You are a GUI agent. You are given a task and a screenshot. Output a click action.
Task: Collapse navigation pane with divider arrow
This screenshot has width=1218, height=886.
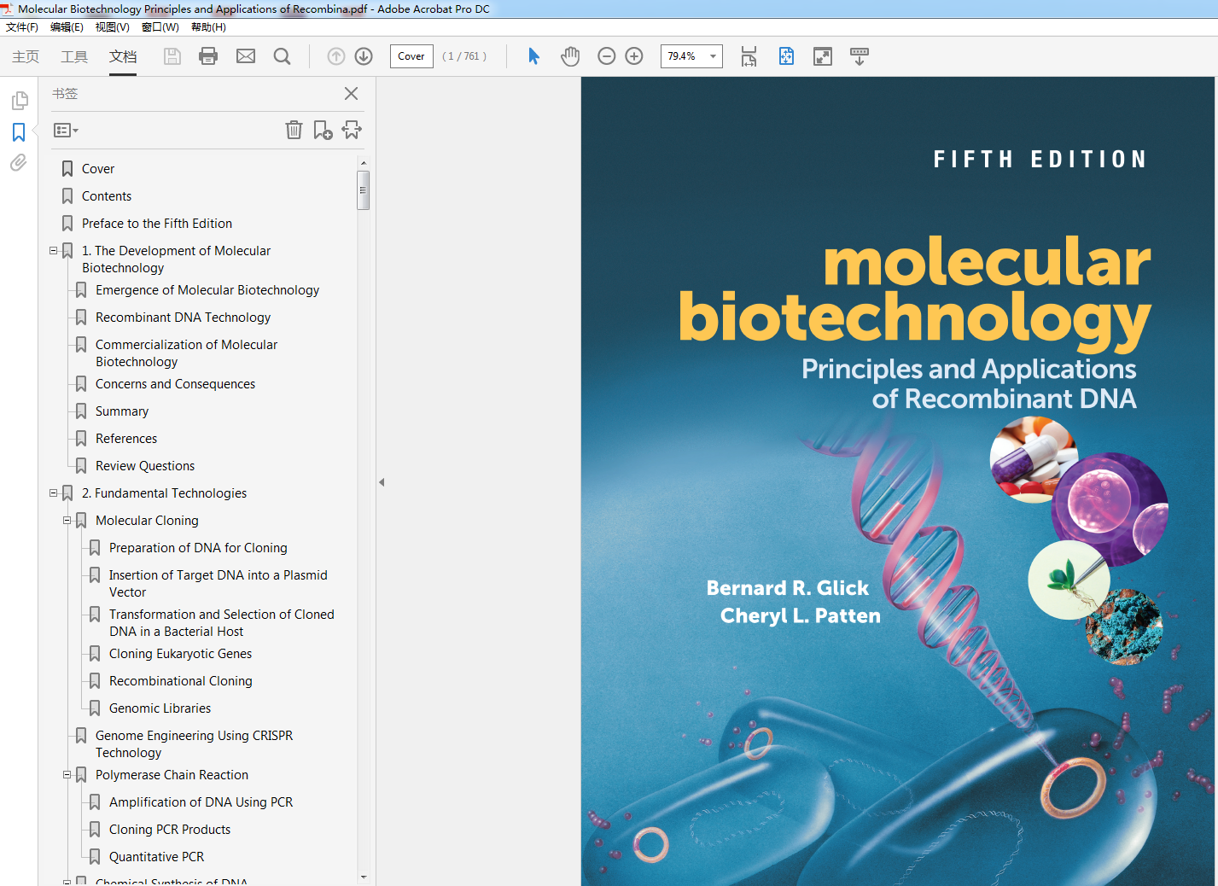(x=382, y=482)
